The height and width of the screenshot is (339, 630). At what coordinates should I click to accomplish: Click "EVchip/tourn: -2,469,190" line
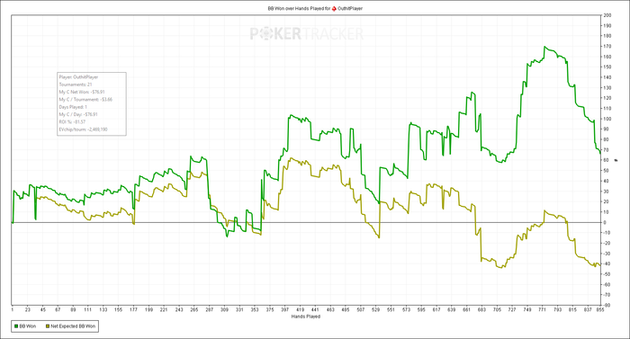click(x=83, y=129)
